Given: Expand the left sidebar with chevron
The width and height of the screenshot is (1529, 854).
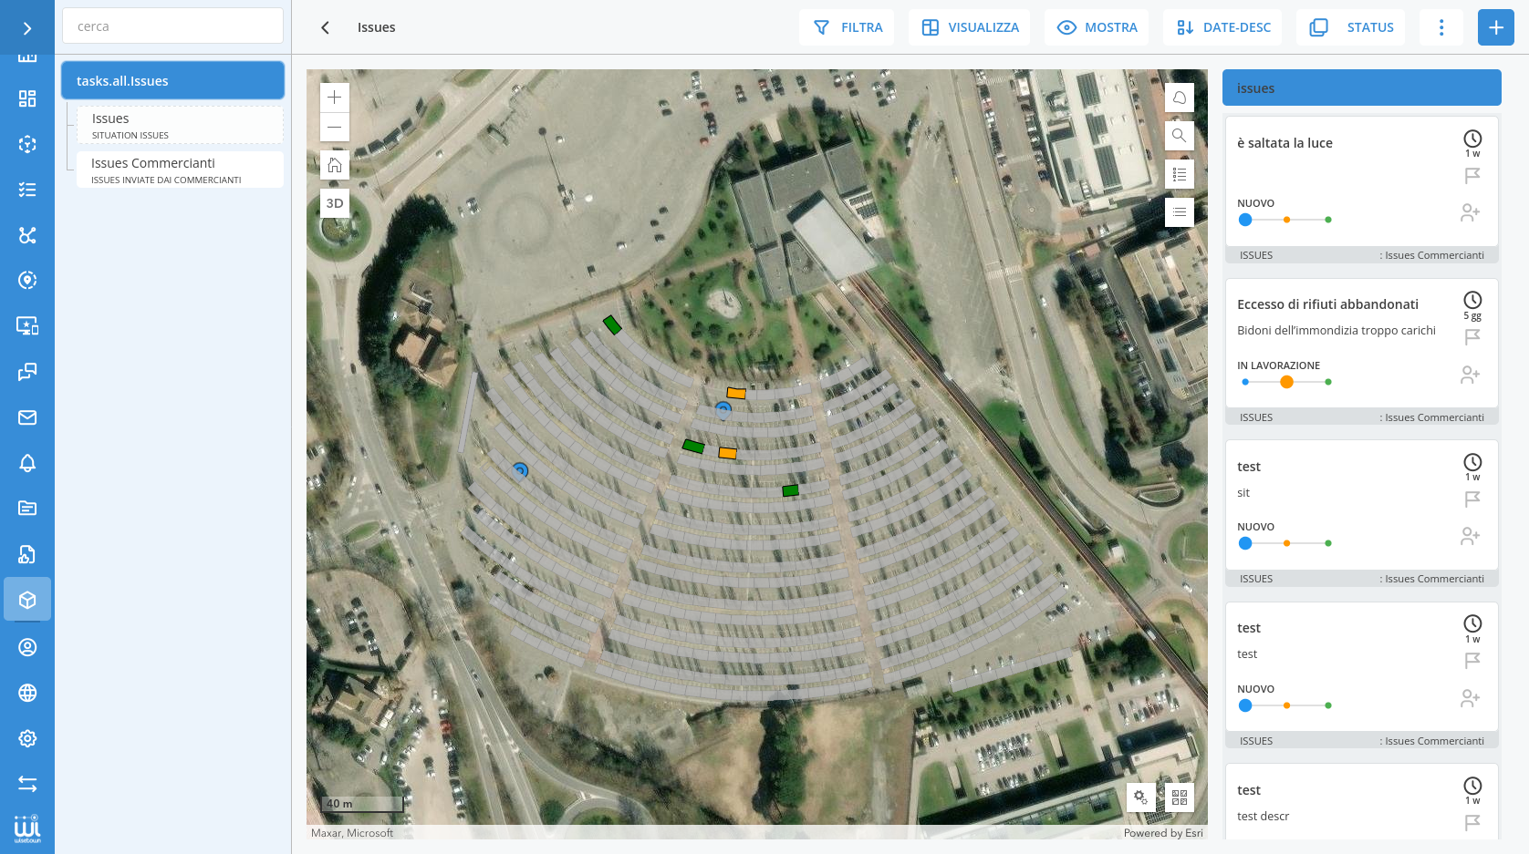Looking at the screenshot, I should coord(27,28).
